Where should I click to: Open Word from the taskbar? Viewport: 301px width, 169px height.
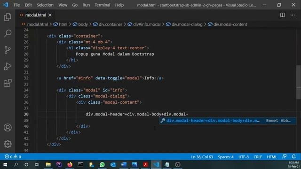[x=124, y=165]
